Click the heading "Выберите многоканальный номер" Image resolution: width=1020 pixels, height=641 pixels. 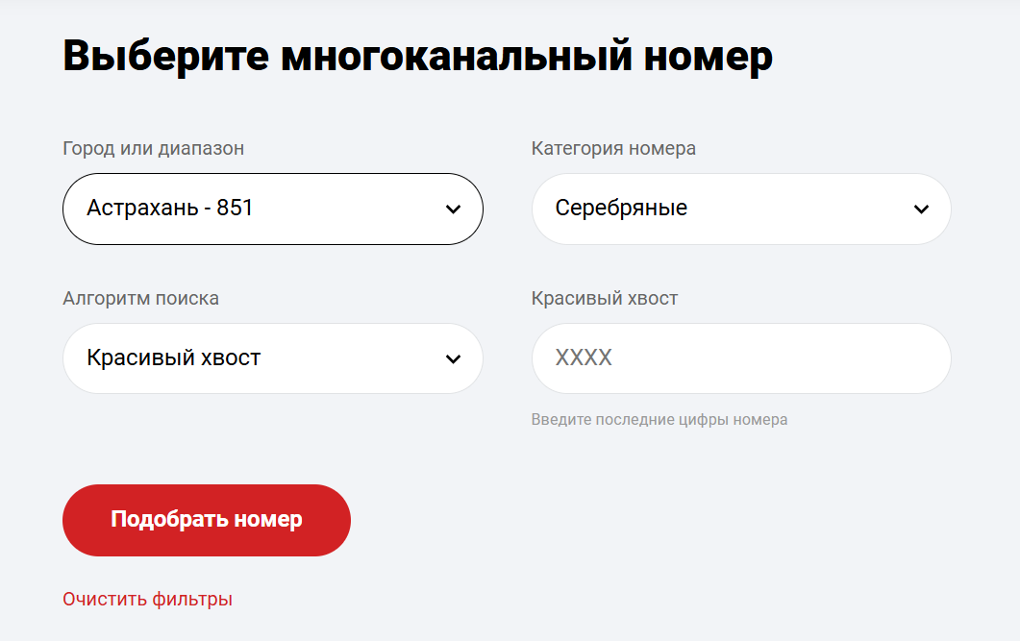click(x=416, y=56)
